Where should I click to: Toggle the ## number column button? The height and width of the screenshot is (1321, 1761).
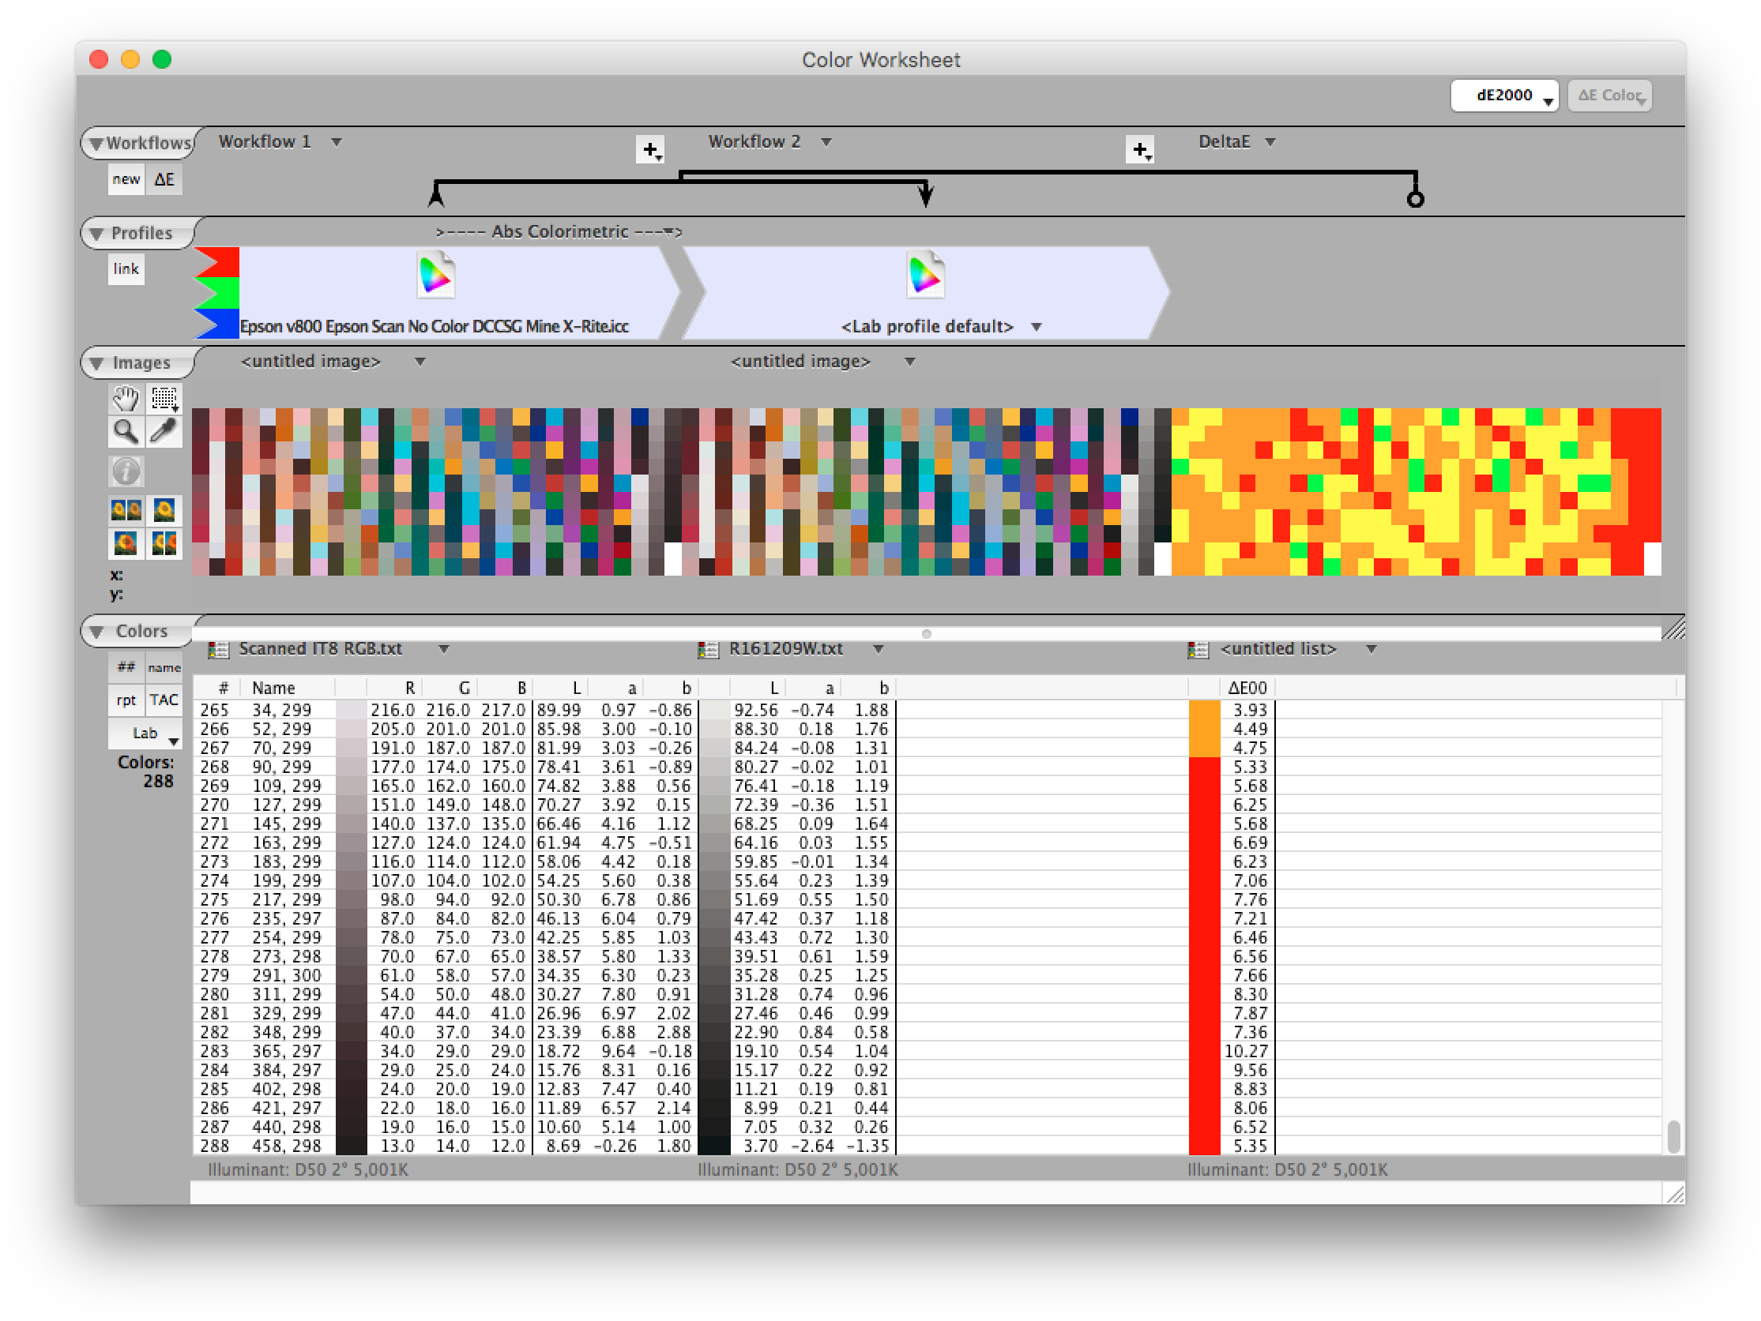point(126,667)
